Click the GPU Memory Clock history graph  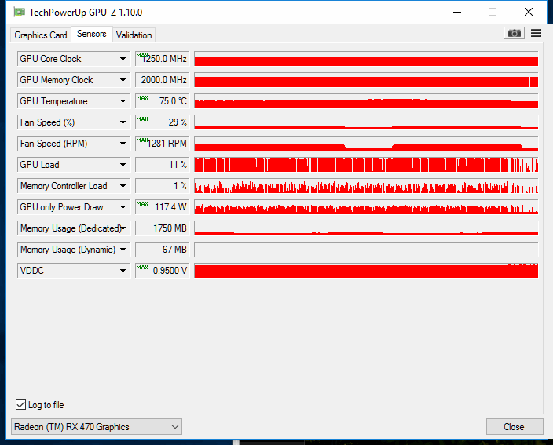coord(366,80)
